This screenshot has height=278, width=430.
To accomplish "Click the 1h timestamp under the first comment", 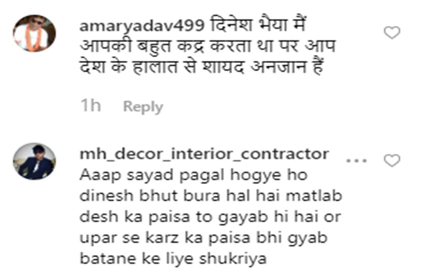I will tap(91, 106).
